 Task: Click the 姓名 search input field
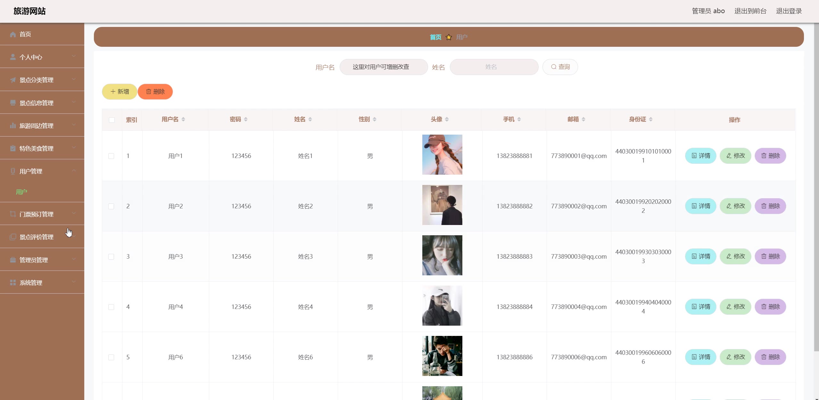pyautogui.click(x=494, y=67)
